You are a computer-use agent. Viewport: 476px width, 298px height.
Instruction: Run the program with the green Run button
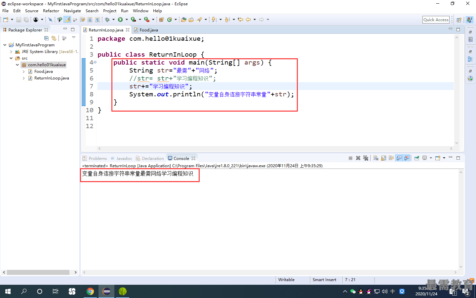[x=120, y=20]
